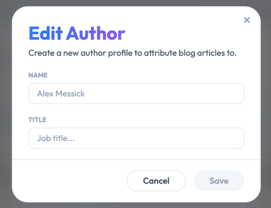271x208 pixels.
Task: Save the author profile changes
Action: (x=219, y=181)
